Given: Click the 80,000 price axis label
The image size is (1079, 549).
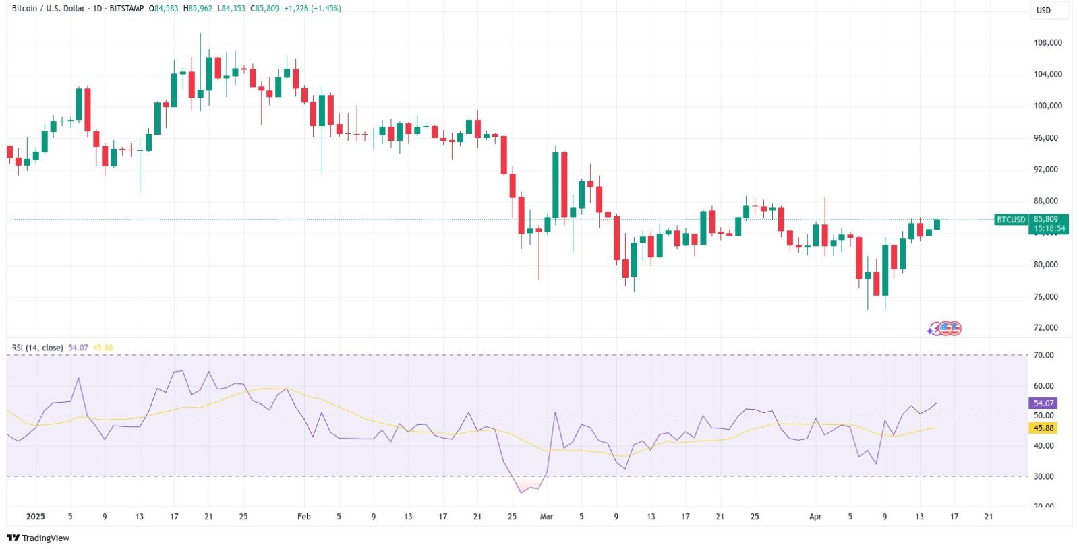Looking at the screenshot, I should coord(1046,265).
